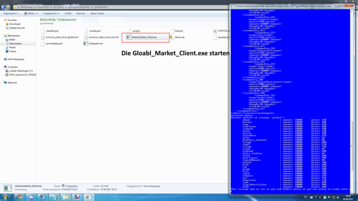
Task: Click the Windows Start button
Action: pyautogui.click(x=5, y=197)
